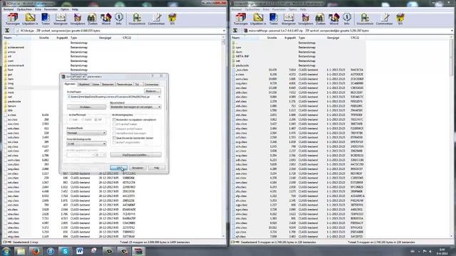Click Viruscontrole icon in left window
This screenshot has width=456, height=256.
[137, 19]
